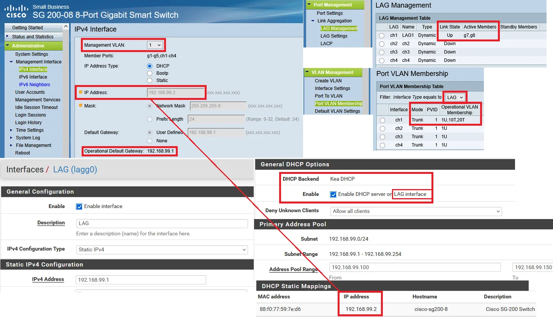Click hostname cisco-sg200-8 in static mappings
The width and height of the screenshot is (553, 317).
pyautogui.click(x=431, y=309)
